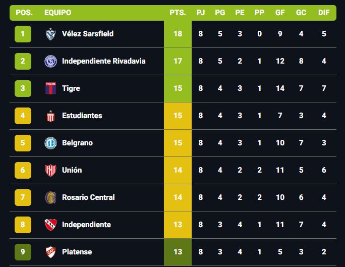This screenshot has height=267, width=345.
Task: Click the EQUIPO column header
Action: 57,13
